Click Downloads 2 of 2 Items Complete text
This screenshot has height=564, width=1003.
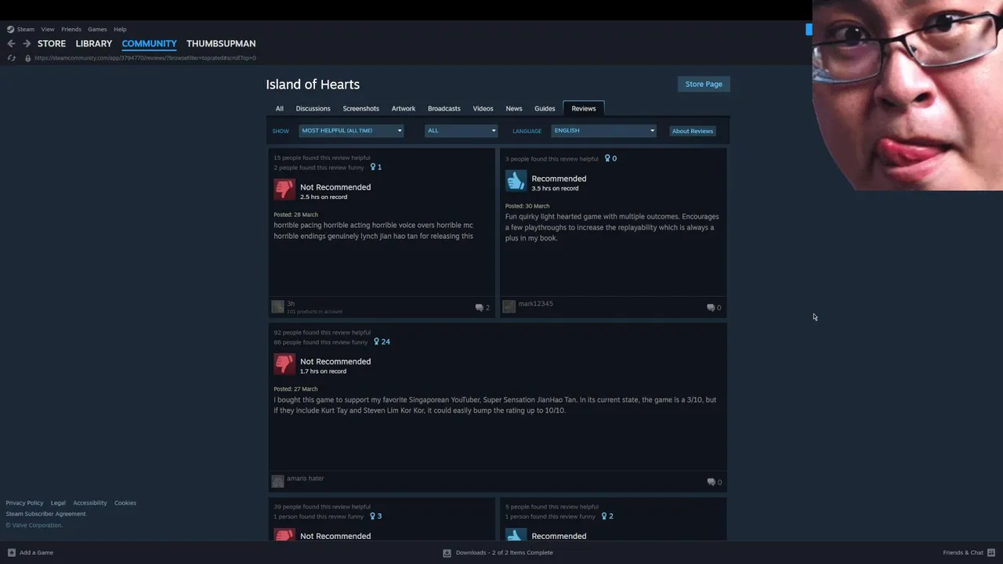tap(505, 552)
